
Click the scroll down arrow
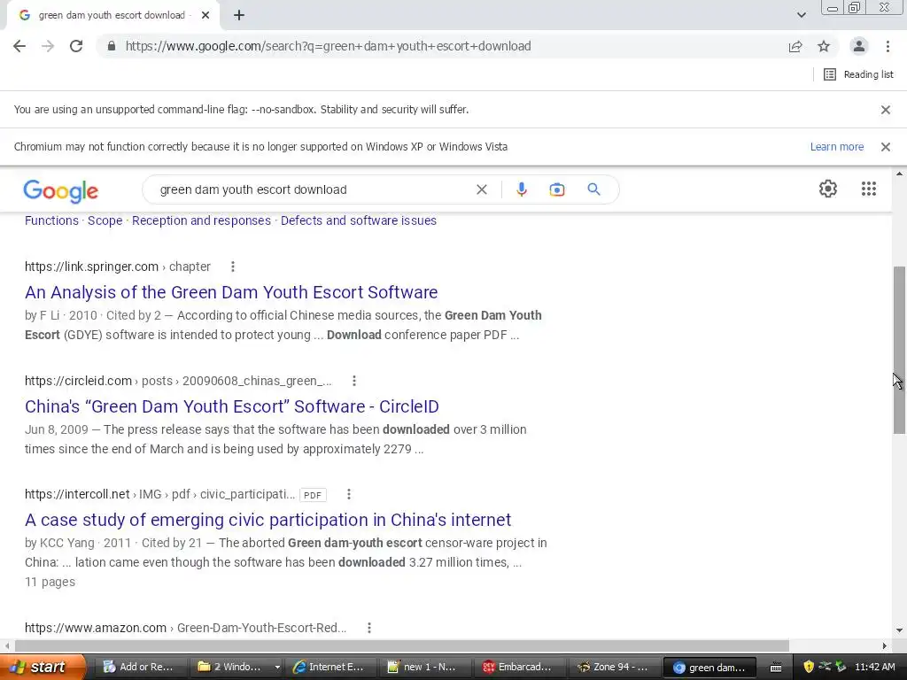(899, 630)
